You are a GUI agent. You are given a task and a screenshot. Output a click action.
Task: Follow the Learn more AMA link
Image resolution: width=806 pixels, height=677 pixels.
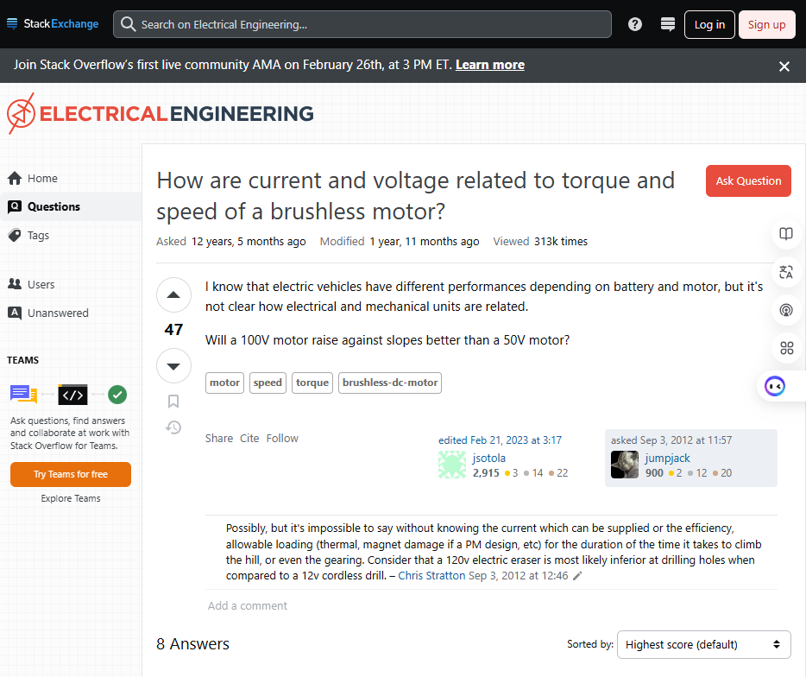click(490, 65)
